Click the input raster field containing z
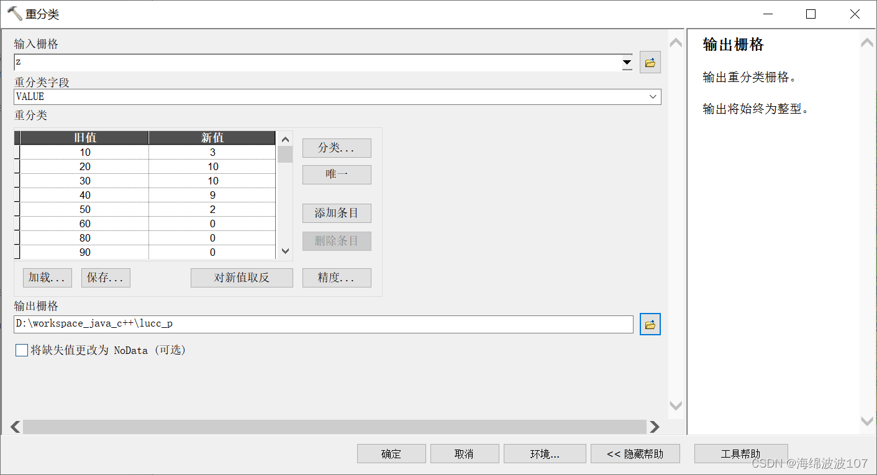The height and width of the screenshot is (475, 877). (x=318, y=63)
